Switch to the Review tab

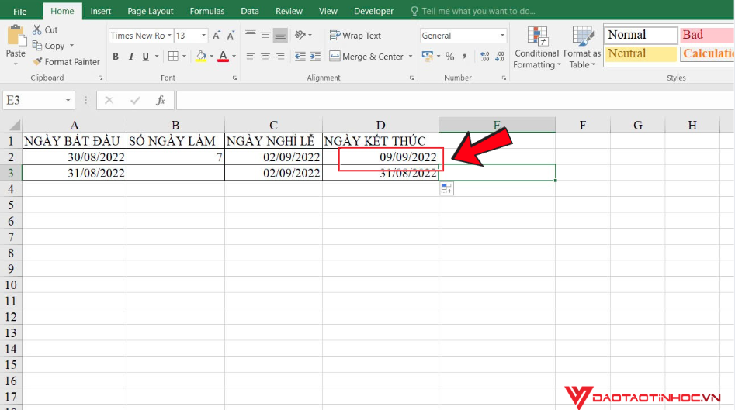tap(289, 11)
